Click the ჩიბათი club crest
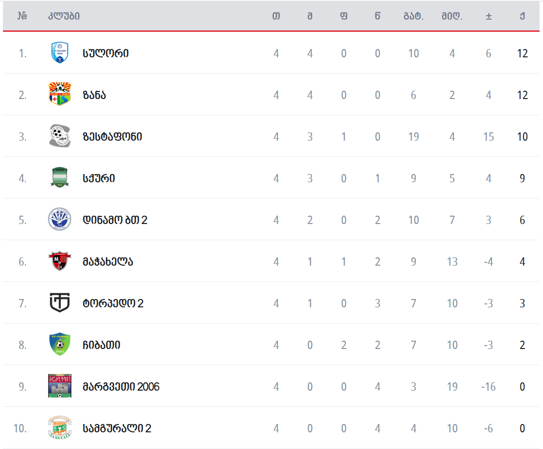 tap(59, 345)
